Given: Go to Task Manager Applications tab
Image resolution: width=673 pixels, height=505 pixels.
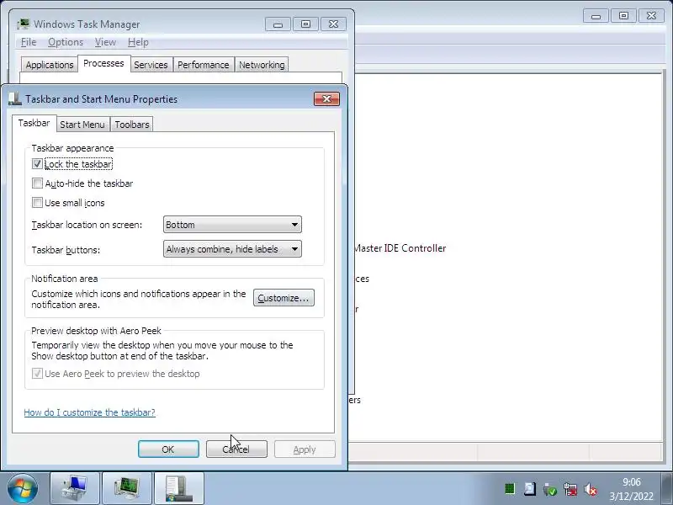Looking at the screenshot, I should (50, 65).
